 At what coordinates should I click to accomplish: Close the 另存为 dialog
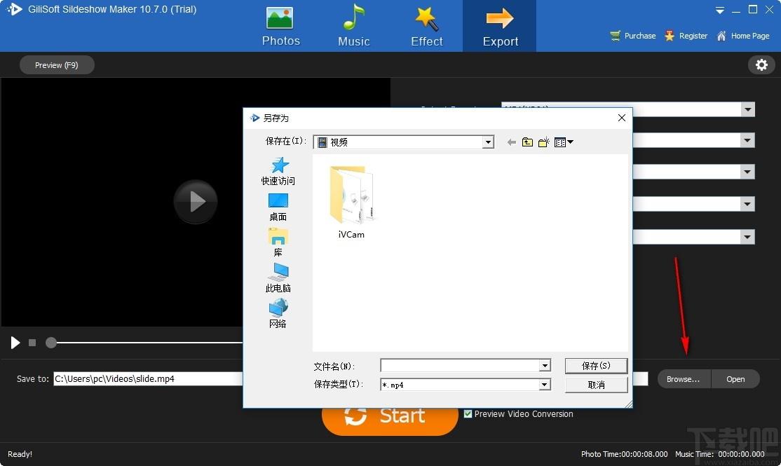[622, 118]
